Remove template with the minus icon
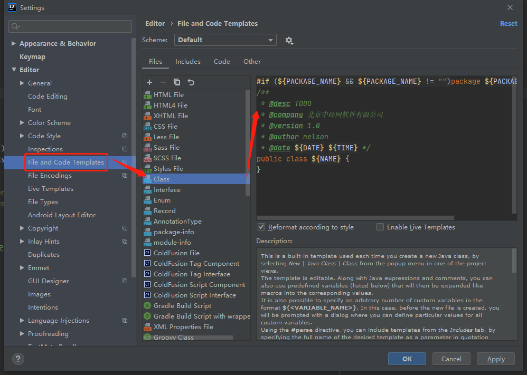 pyautogui.click(x=163, y=82)
